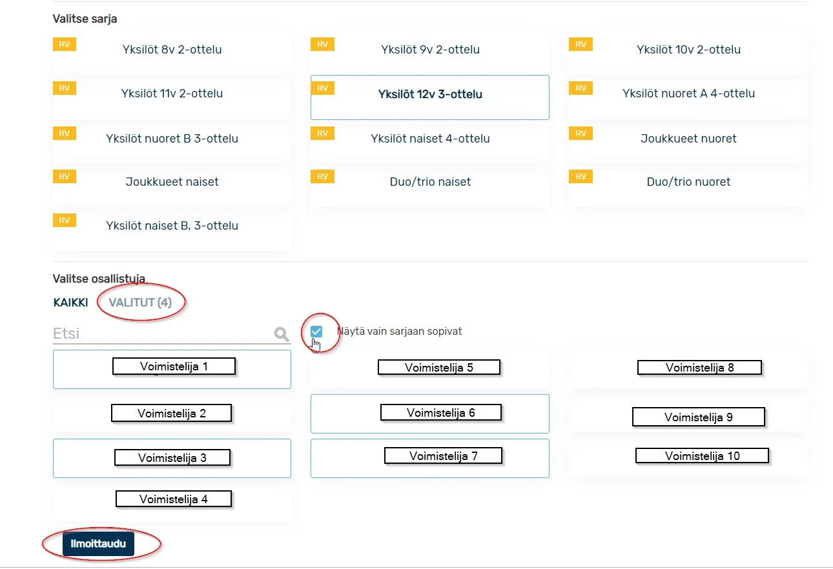Select the Joukkueet nuoret series
The image size is (833, 569).
click(688, 142)
